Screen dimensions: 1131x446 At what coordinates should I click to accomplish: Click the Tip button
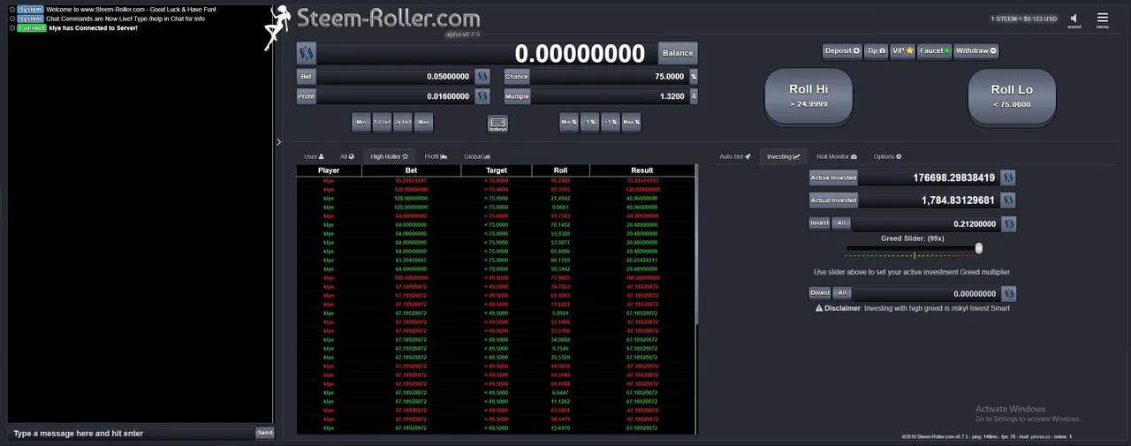(876, 51)
